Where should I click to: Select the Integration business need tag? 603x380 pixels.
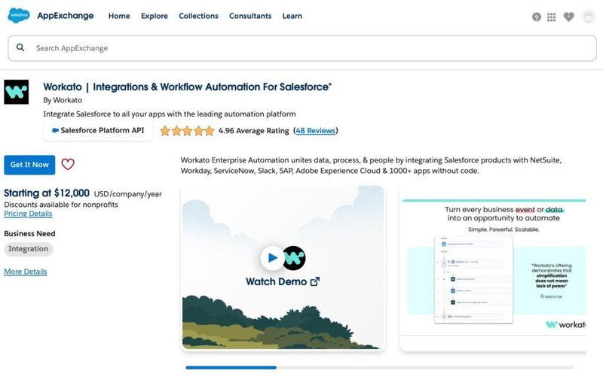(x=29, y=249)
